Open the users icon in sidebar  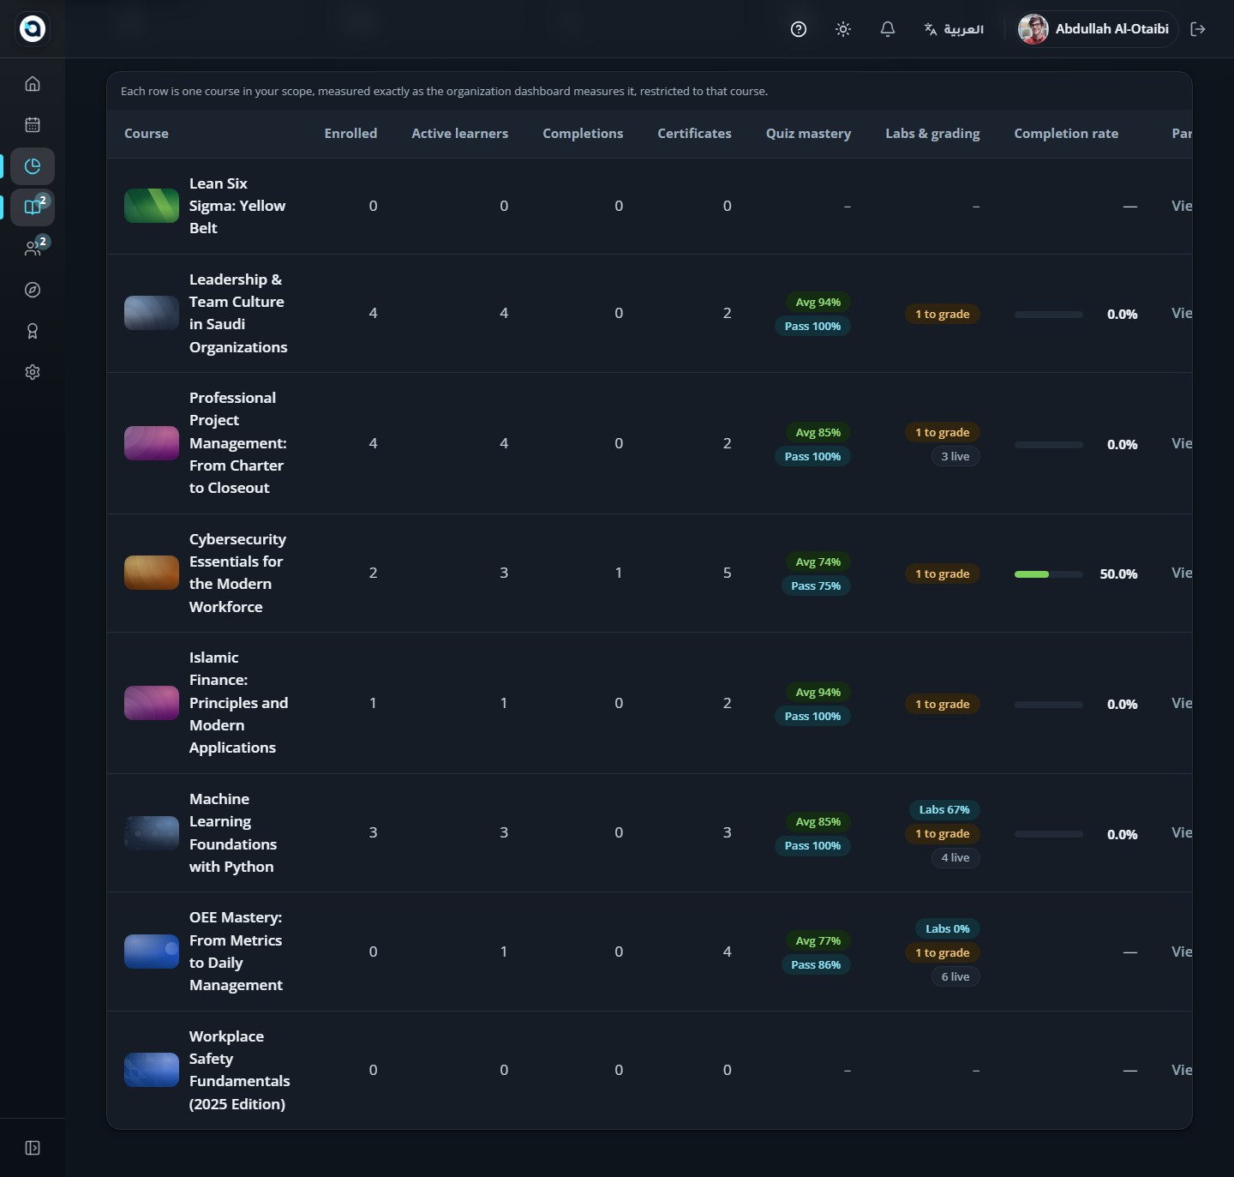pos(33,249)
